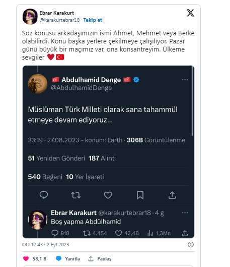Screen dimensions: 230x267
Task: Click the 1,3Mn views analytics icon
Action: 150,233
